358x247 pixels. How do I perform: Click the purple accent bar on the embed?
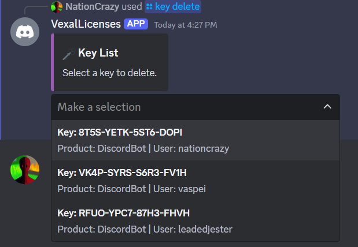pyautogui.click(x=53, y=62)
